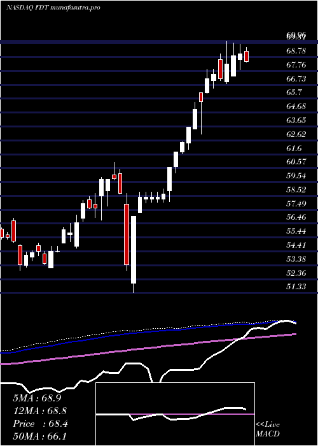Image resolution: width=318 pixels, height=446 pixels.
Task: Select the 51.33 price axis label
Action: click(x=296, y=287)
